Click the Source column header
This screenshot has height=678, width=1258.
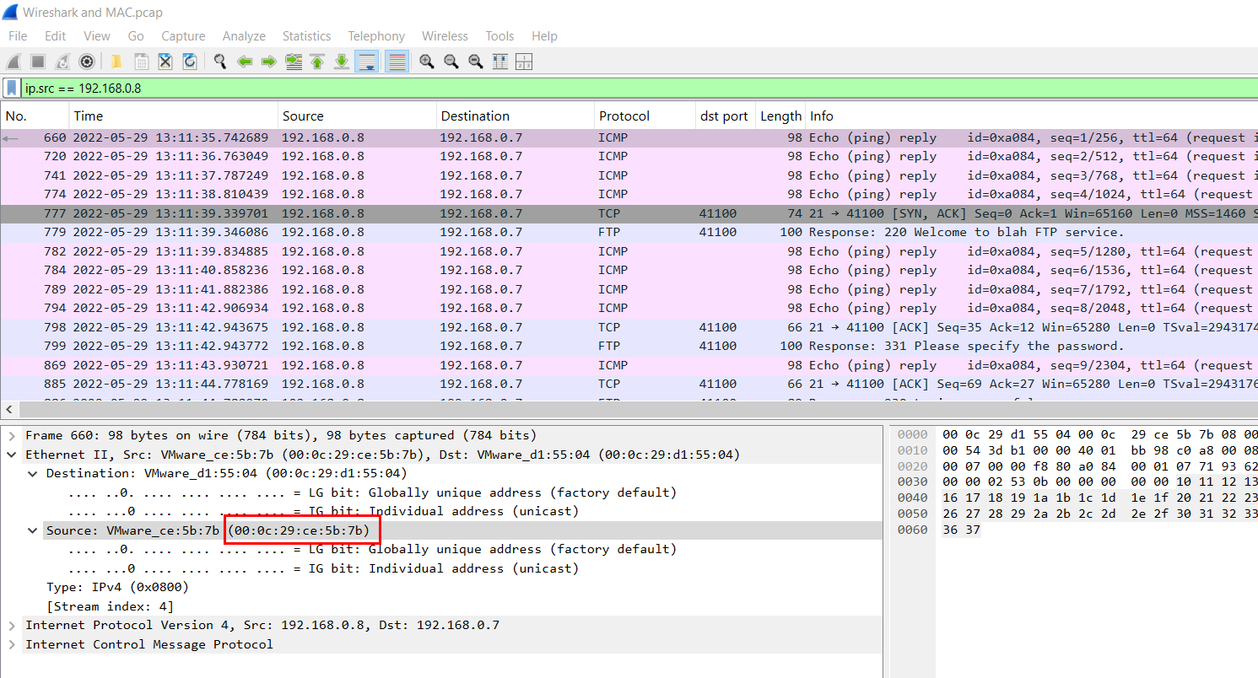tap(303, 116)
